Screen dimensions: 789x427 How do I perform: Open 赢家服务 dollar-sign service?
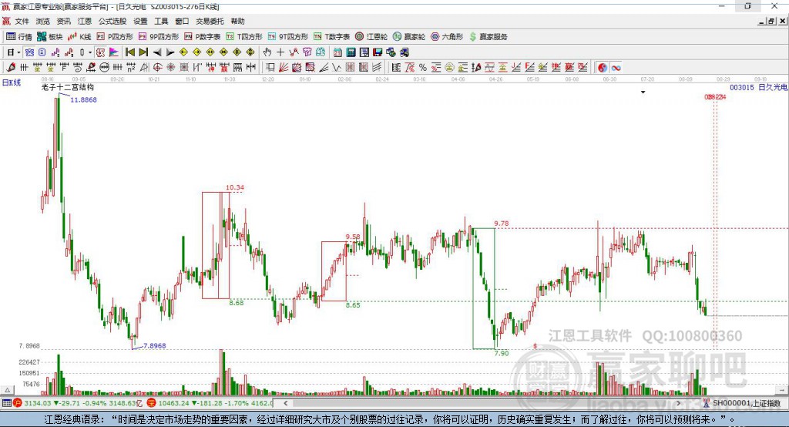488,37
